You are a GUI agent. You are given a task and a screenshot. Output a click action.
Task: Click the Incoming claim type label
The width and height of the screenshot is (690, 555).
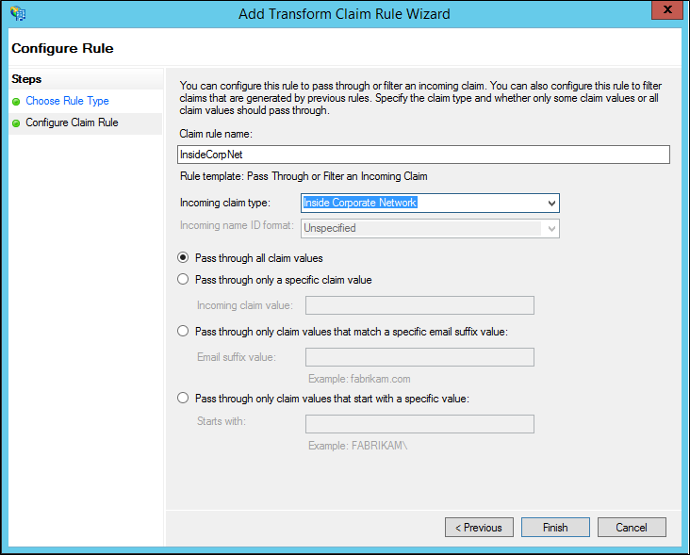pyautogui.click(x=225, y=203)
